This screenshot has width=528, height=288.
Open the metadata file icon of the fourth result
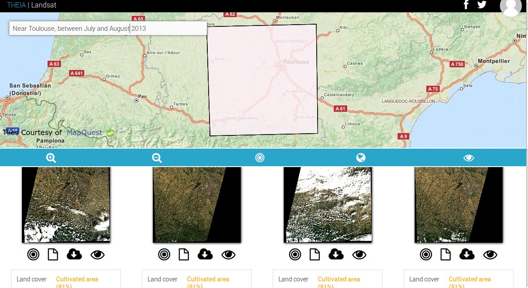(x=445, y=254)
